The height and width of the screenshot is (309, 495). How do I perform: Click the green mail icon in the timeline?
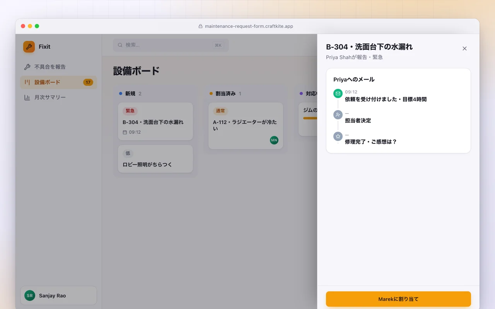pyautogui.click(x=338, y=93)
